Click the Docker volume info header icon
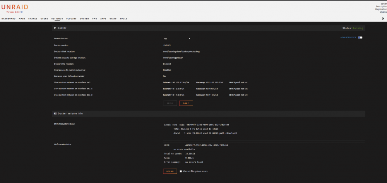This screenshot has height=183, width=387. (x=55, y=114)
